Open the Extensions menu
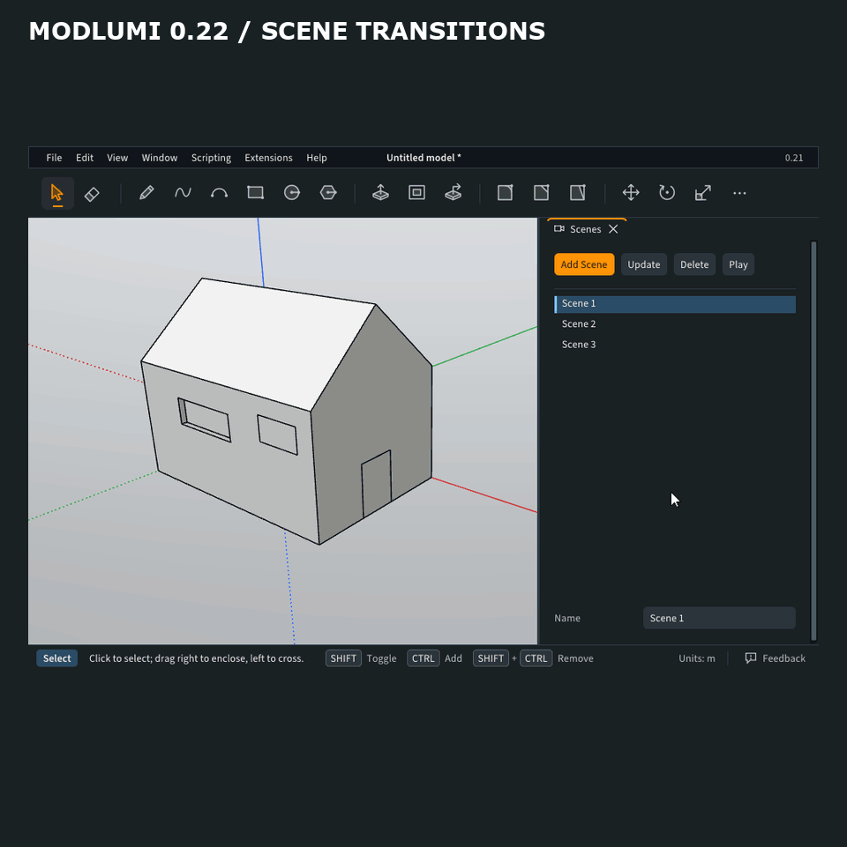The height and width of the screenshot is (847, 847). tap(268, 158)
